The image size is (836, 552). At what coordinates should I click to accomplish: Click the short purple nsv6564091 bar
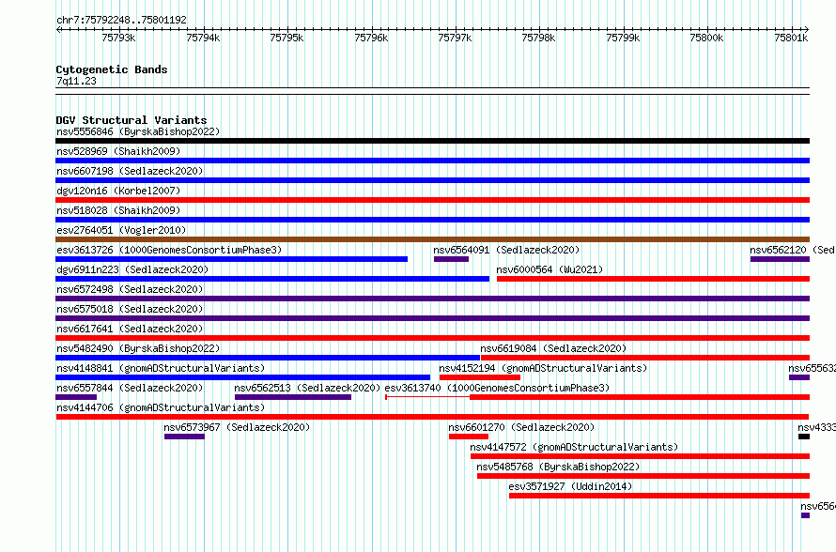coord(451,259)
